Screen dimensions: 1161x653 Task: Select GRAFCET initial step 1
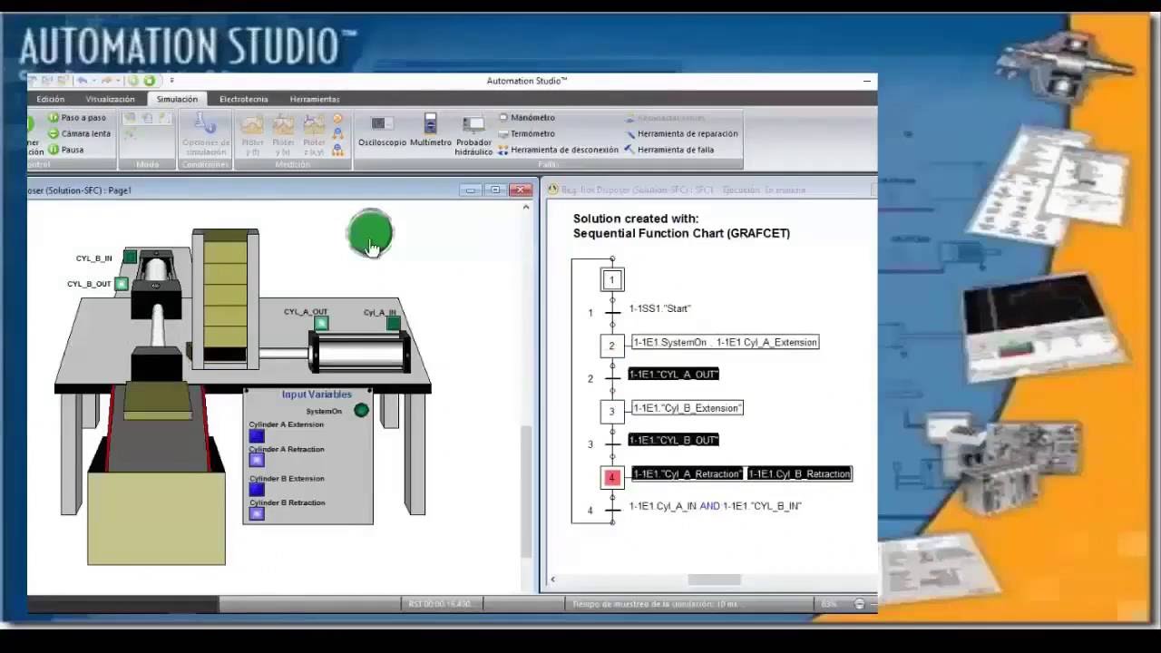(612, 280)
